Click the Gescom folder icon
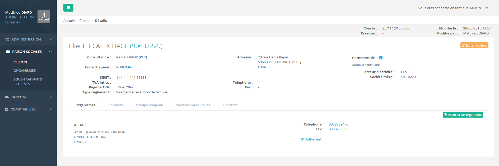499x166 pixels. (7, 97)
